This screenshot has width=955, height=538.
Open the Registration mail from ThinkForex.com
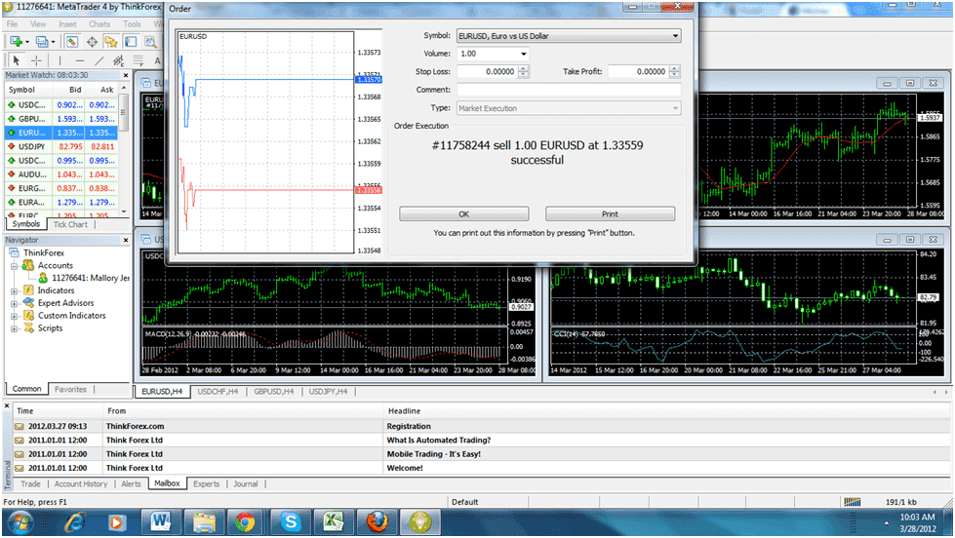click(481, 426)
